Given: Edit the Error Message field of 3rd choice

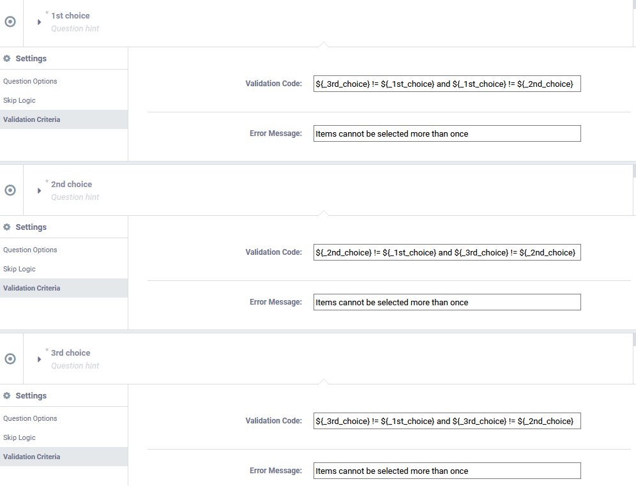Looking at the screenshot, I should [x=447, y=471].
